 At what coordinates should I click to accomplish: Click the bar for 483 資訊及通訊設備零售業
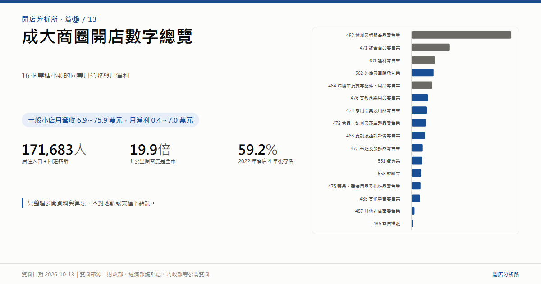[x=418, y=136]
